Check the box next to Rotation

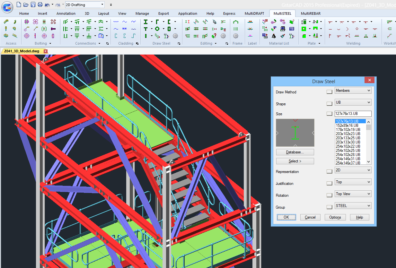329,195
